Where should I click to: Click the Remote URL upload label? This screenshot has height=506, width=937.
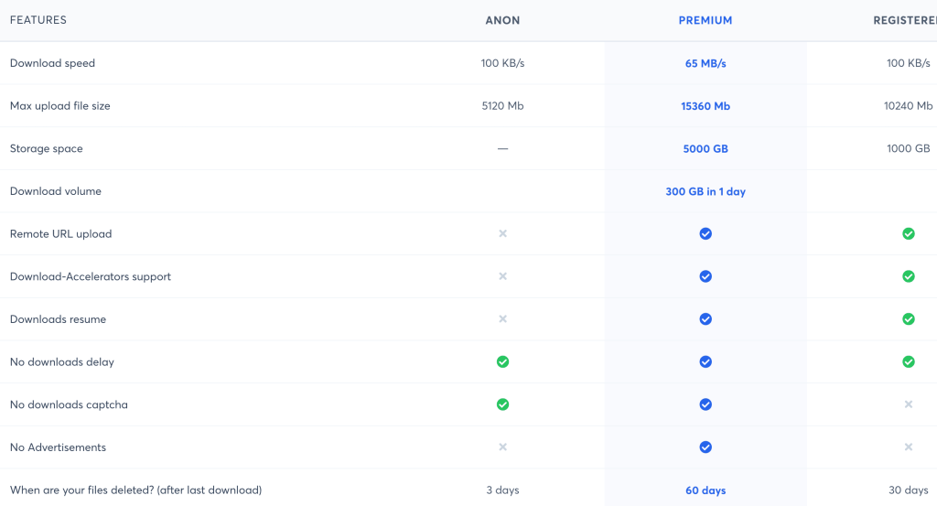point(61,234)
